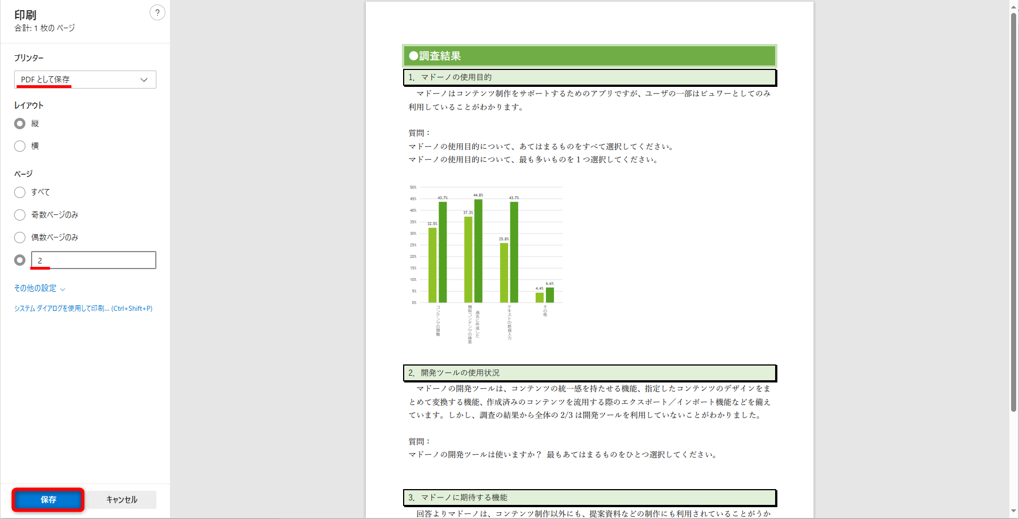Screen dimensions: 1019x519
Task: Select 奇数ページのみ printing option
Action: coord(19,214)
